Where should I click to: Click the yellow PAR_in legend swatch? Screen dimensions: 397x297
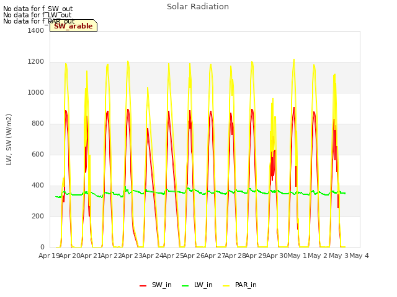(x=226, y=286)
